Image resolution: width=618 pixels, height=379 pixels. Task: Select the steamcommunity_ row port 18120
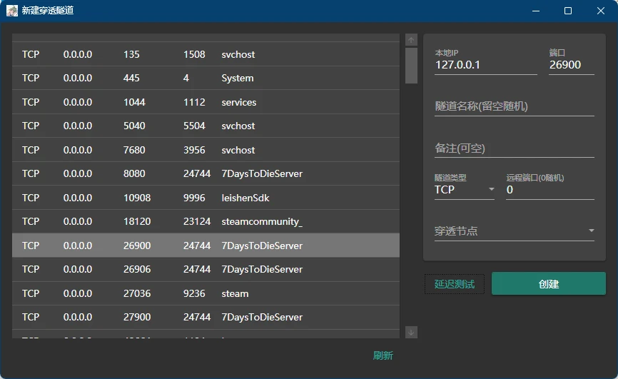[206, 222]
